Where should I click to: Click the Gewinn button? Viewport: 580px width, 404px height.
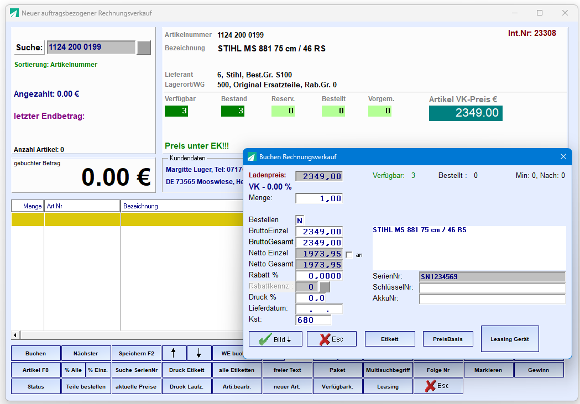[x=539, y=370]
